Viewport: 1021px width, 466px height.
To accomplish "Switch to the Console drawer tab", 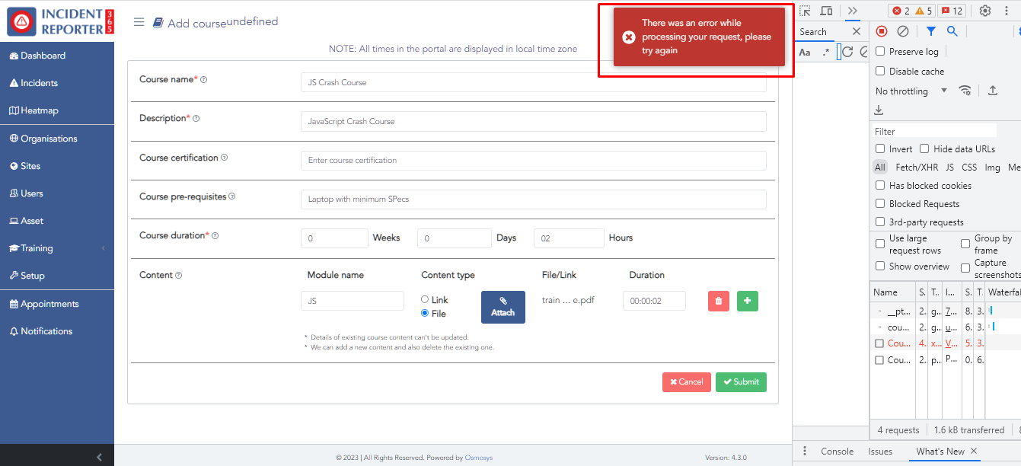I will click(x=837, y=452).
